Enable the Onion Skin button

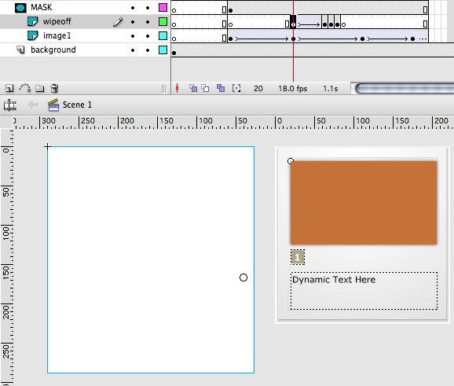coord(193,88)
